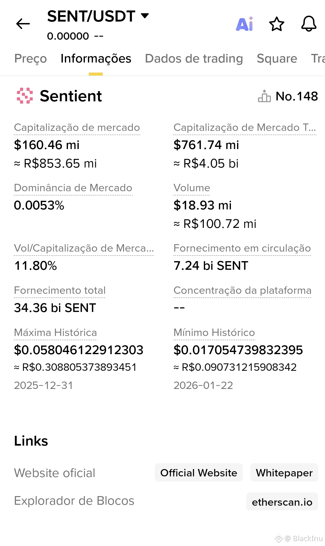
Task: Open etherscan.io block explorer
Action: [282, 502]
